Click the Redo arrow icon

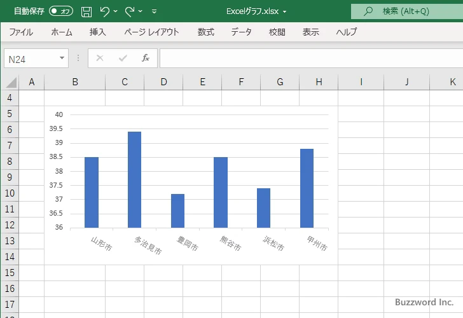coord(130,11)
